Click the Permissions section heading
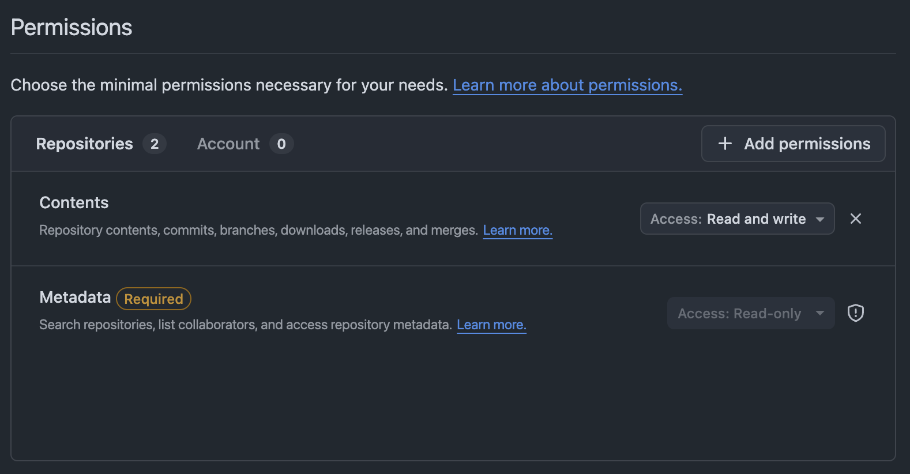910x474 pixels. click(x=72, y=27)
